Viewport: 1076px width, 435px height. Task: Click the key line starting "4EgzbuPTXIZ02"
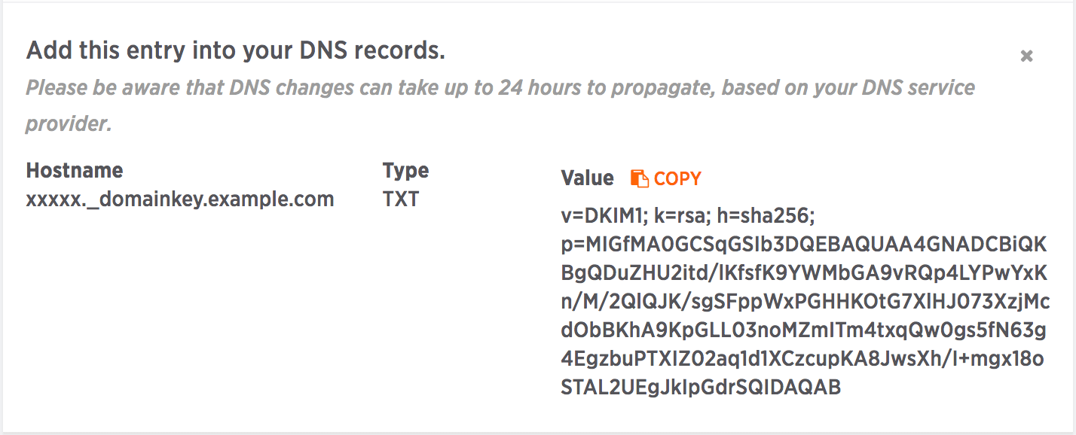pos(802,359)
